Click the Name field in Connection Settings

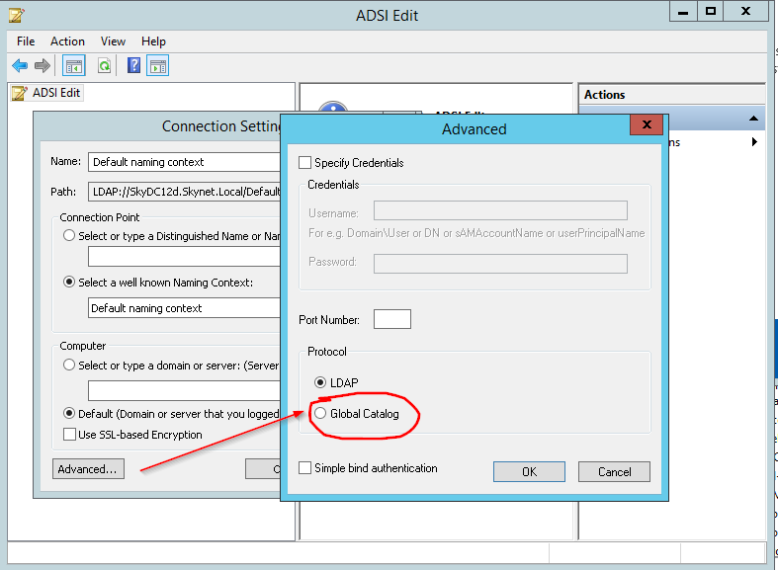pyautogui.click(x=184, y=162)
